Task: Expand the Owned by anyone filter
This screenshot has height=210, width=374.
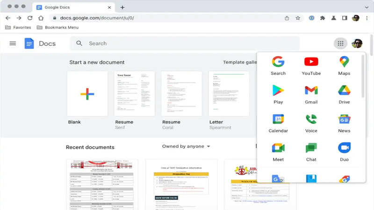Action: 186,146
